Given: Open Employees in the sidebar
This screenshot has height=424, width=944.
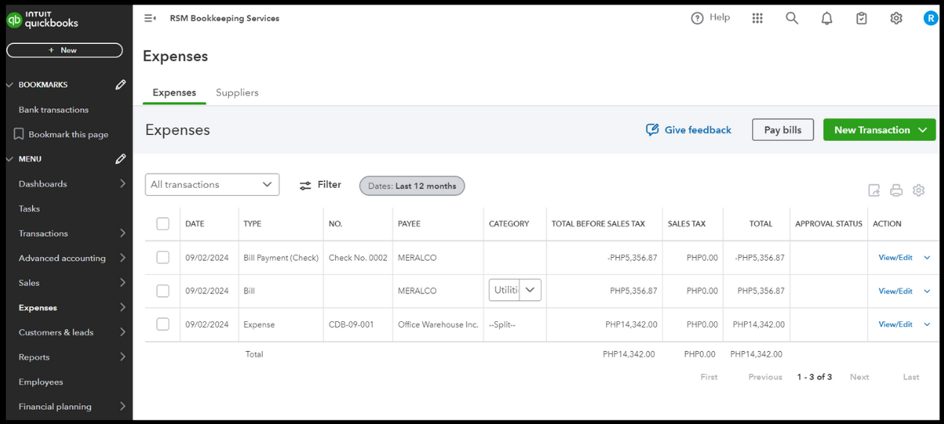Looking at the screenshot, I should tap(41, 382).
